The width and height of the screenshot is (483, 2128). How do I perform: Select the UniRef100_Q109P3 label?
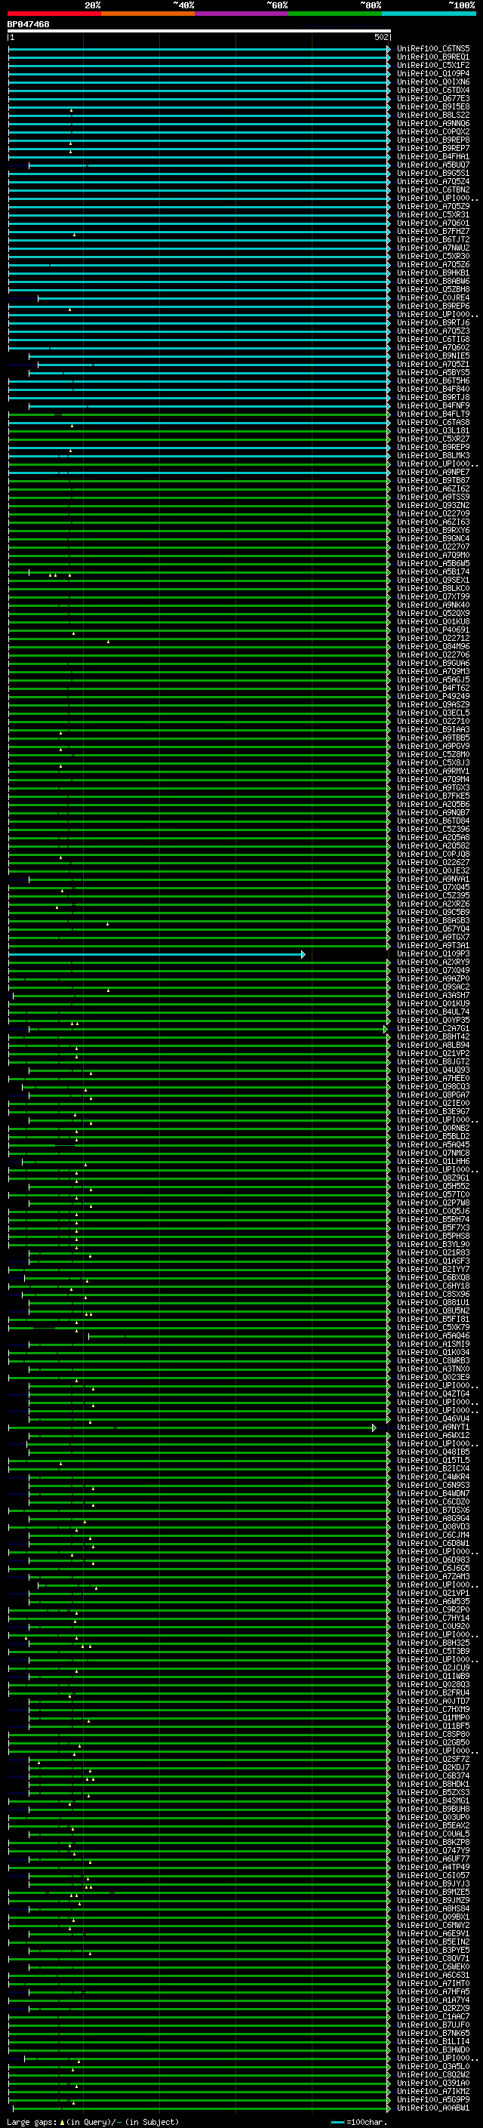coord(433,954)
